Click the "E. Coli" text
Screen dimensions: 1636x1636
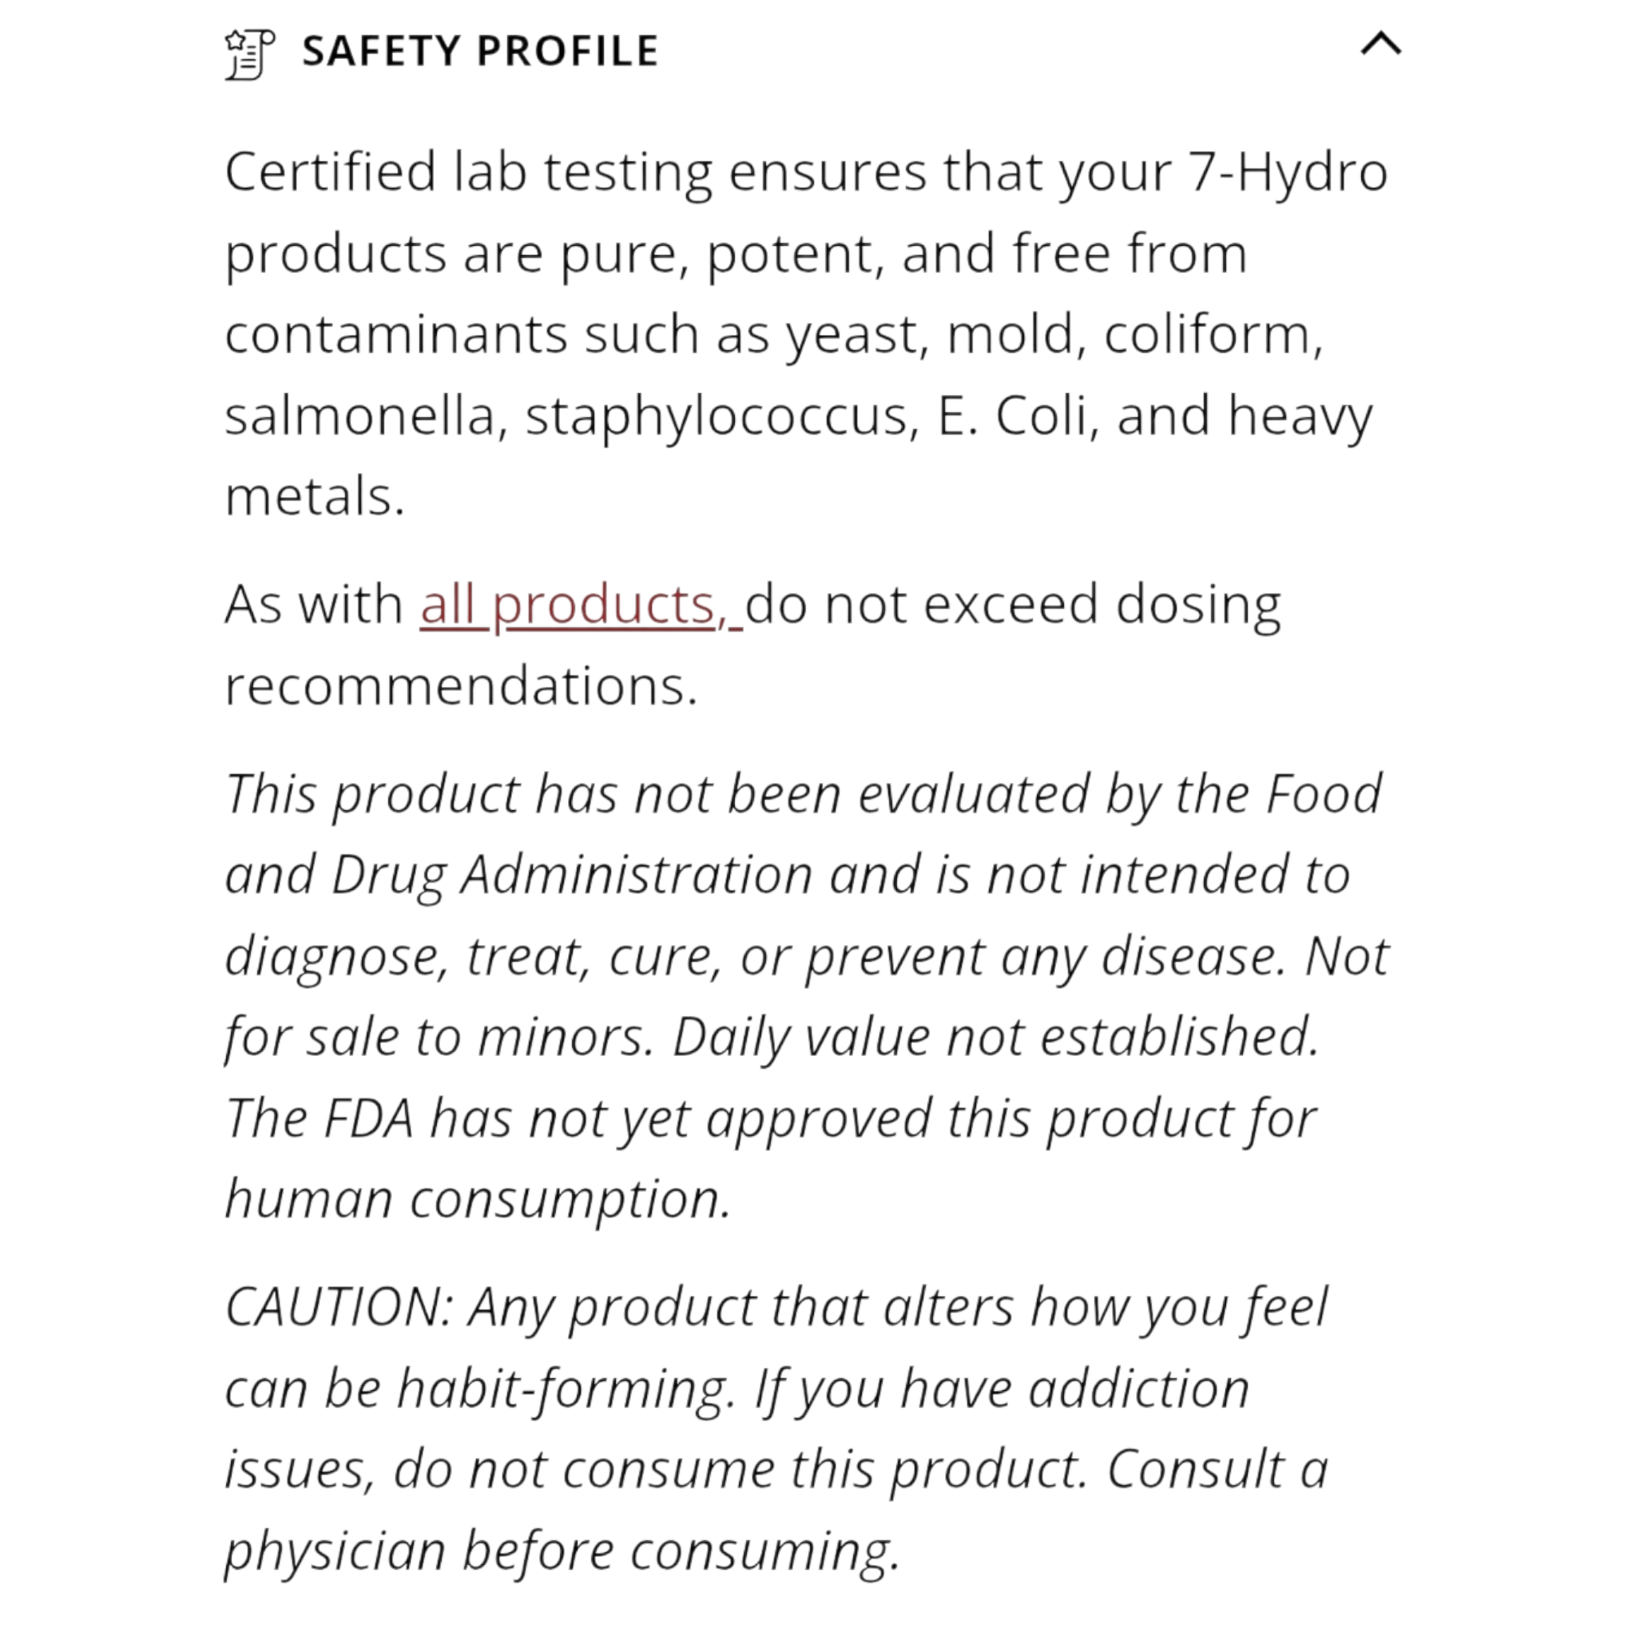click(x=1013, y=415)
